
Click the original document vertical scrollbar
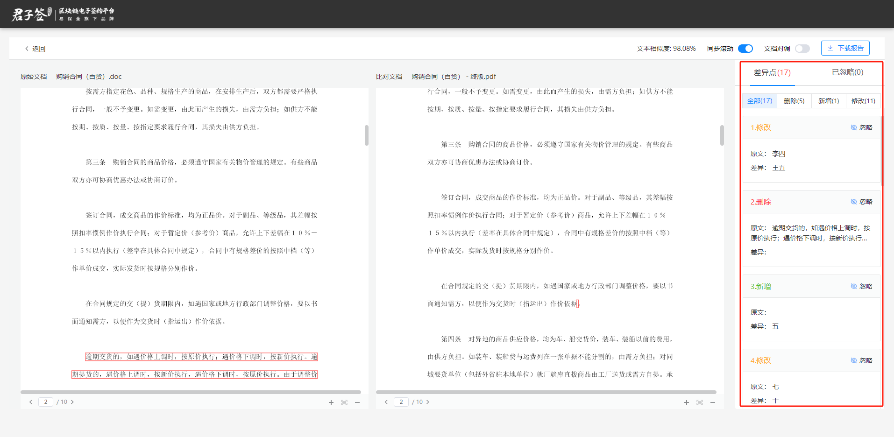(367, 135)
